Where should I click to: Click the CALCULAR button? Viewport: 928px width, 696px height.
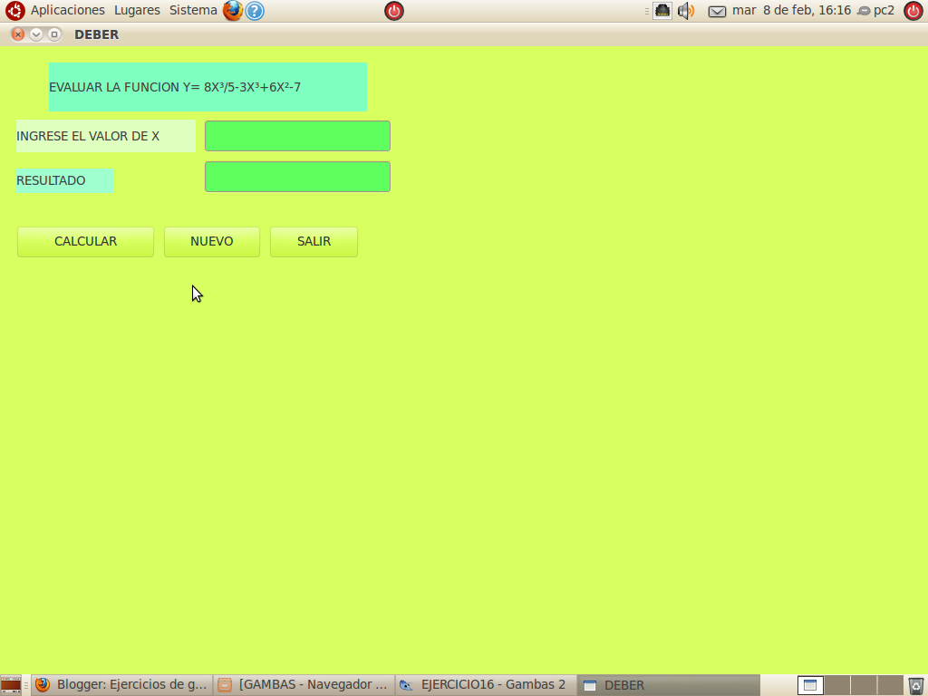85,241
